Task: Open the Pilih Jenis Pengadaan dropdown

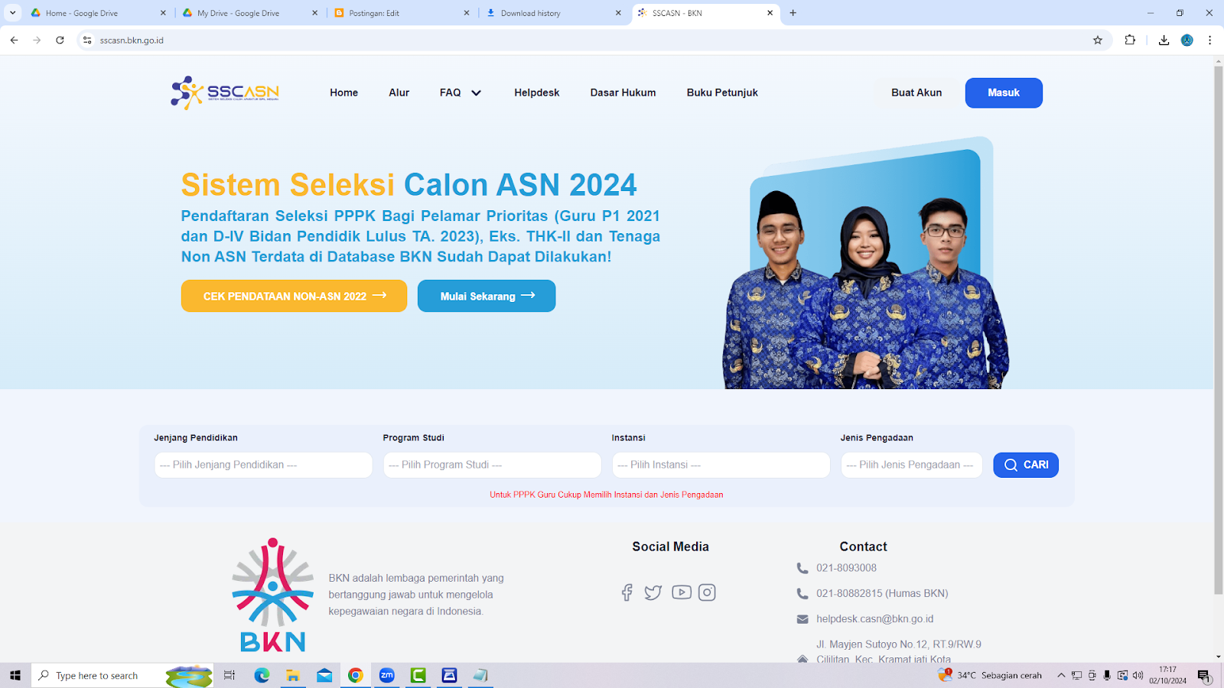Action: click(x=911, y=465)
